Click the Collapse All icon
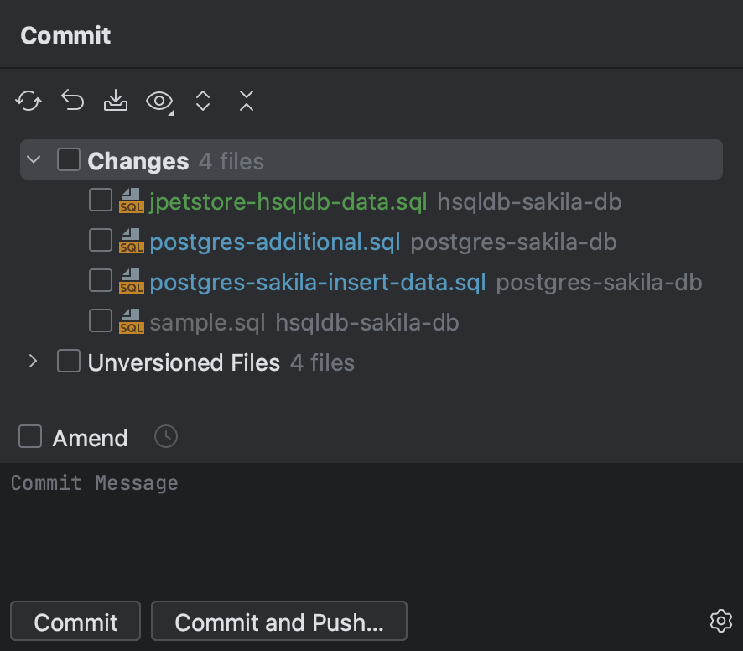This screenshot has width=743, height=651. 246,100
